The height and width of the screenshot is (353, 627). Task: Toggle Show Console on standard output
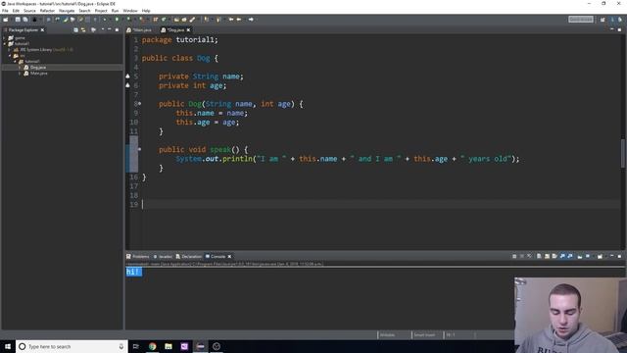point(562,256)
